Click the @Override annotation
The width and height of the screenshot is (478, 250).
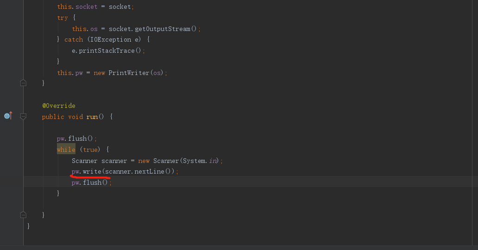[59, 106]
